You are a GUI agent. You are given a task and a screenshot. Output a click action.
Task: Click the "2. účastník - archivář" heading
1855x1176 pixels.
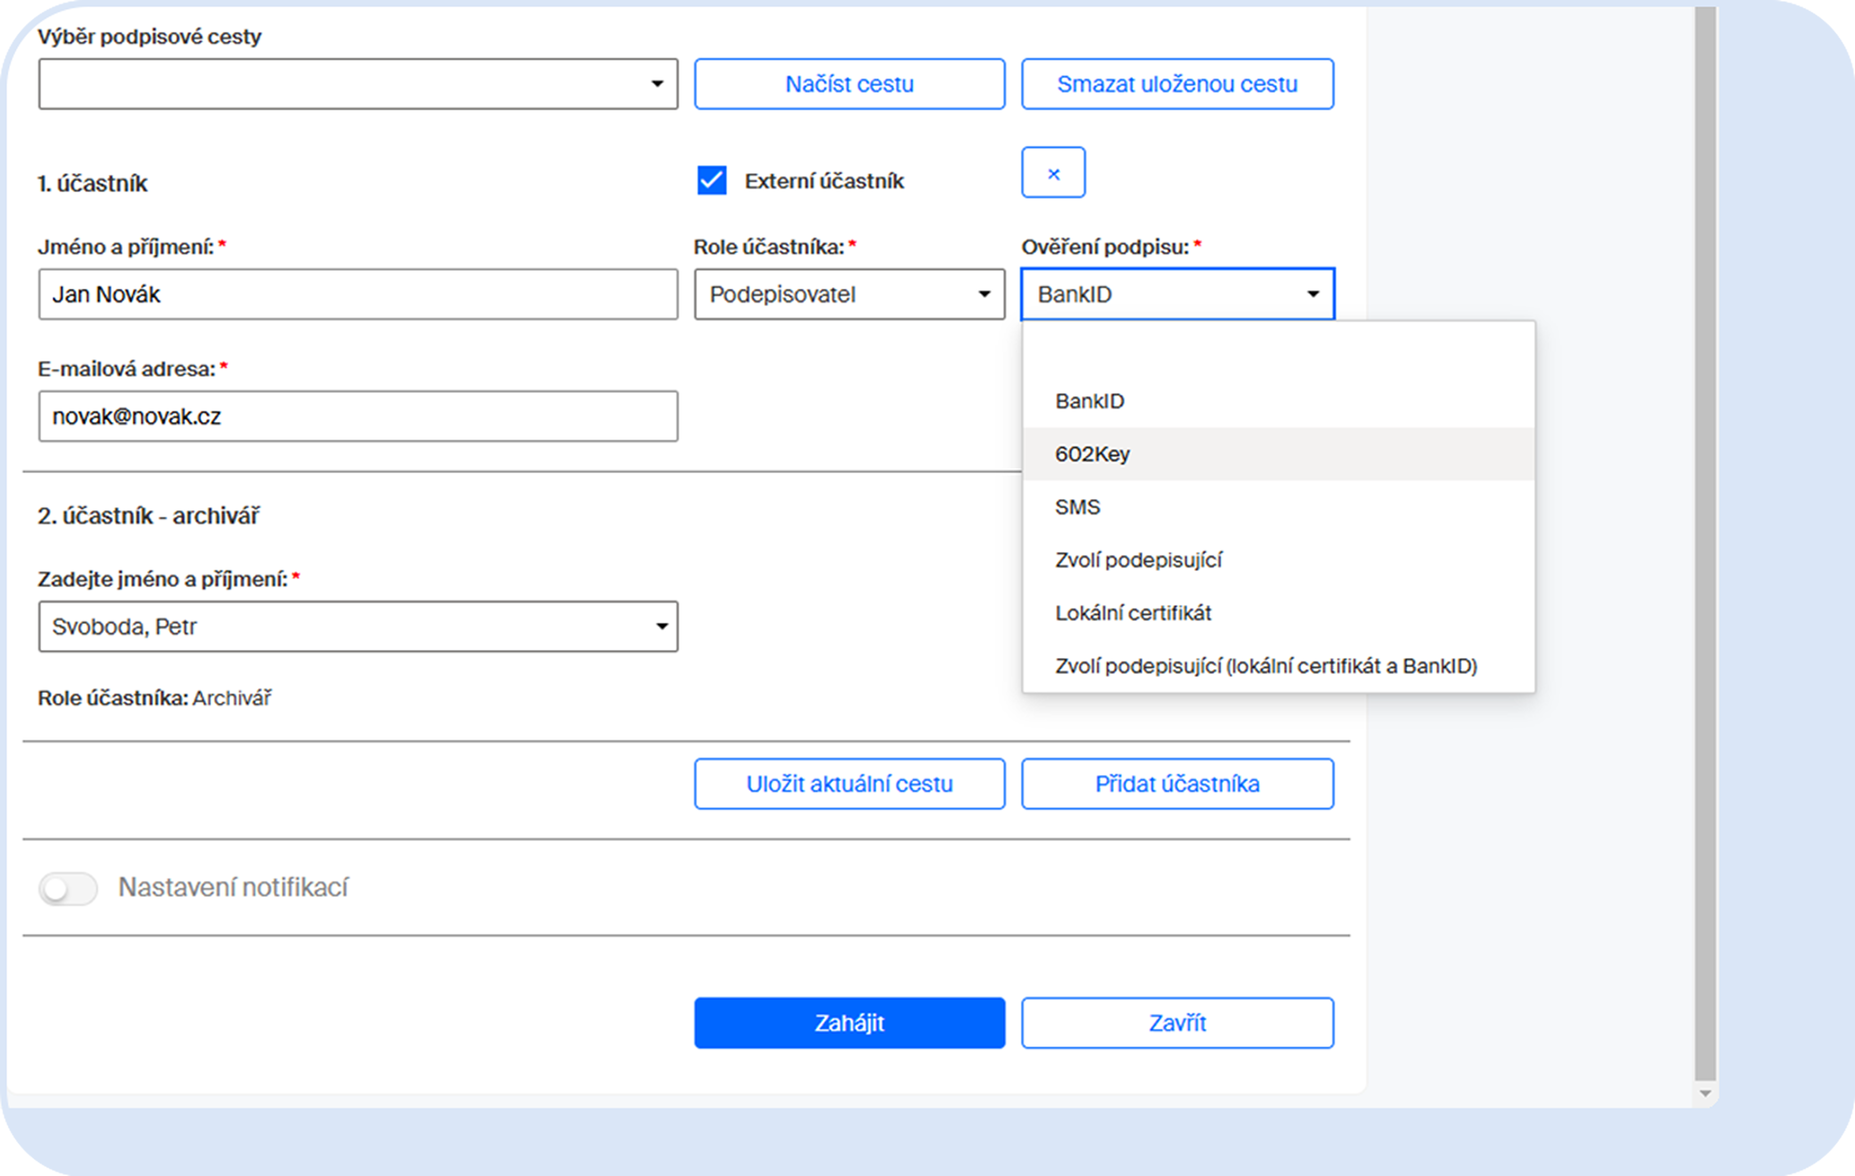click(x=149, y=516)
